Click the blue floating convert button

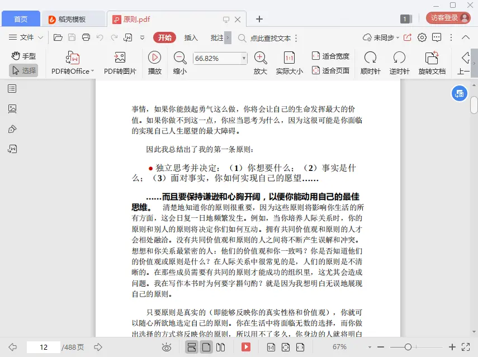[459, 93]
